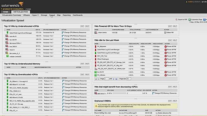Open the JN_VMan 6.1.1 for upg>6.2 node
The image size is (207, 116).
pyautogui.click(x=19, y=81)
